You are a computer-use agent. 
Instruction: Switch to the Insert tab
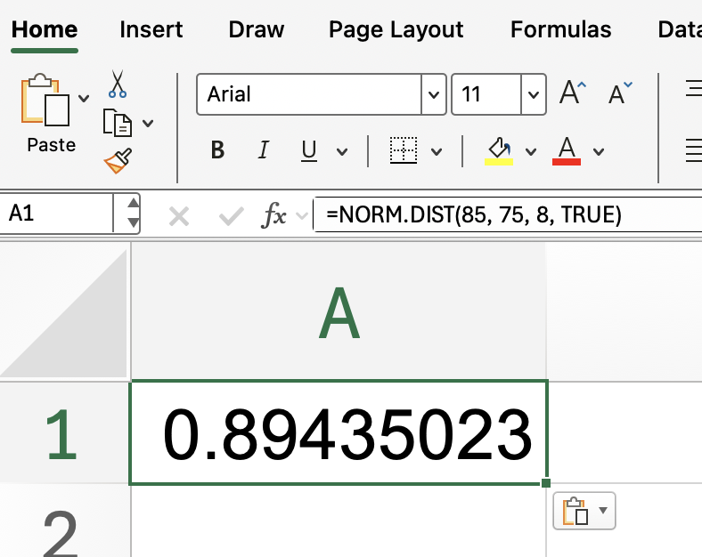click(x=151, y=29)
